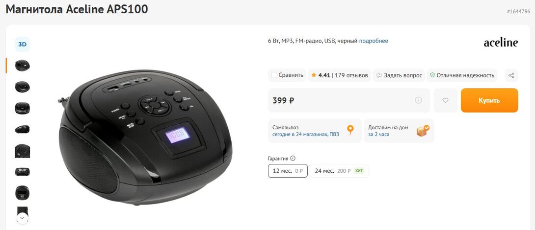Click the star rating 4.41
This screenshot has height=230, width=535.
click(x=321, y=75)
